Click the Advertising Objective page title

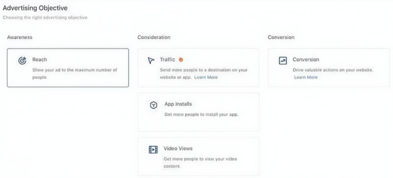[x=35, y=8]
